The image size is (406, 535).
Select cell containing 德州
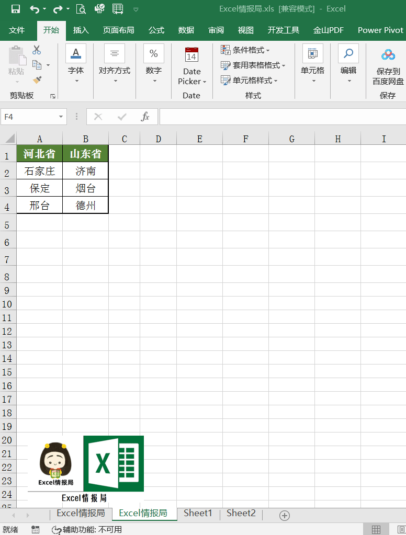pos(85,205)
